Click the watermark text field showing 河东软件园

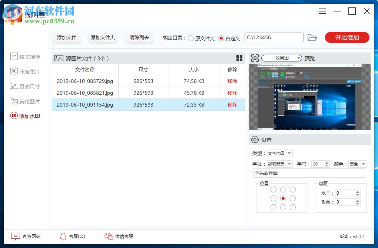coord(309,173)
